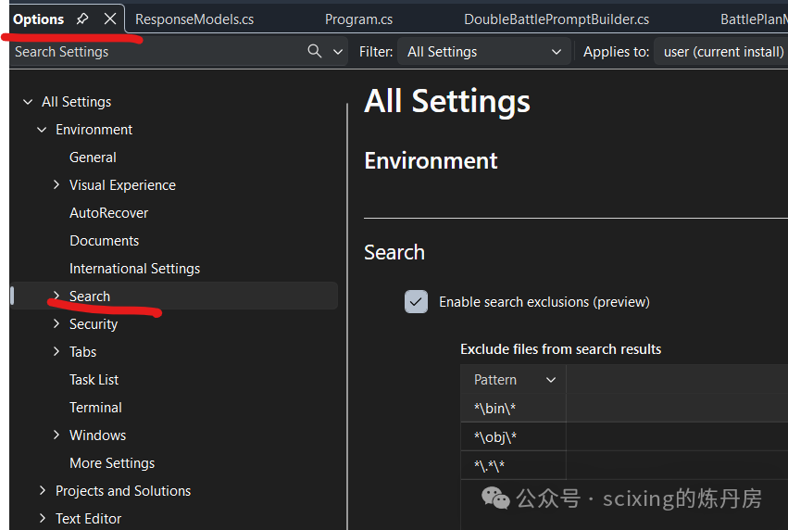Select Terminal settings item
The image size is (788, 530).
click(x=95, y=408)
